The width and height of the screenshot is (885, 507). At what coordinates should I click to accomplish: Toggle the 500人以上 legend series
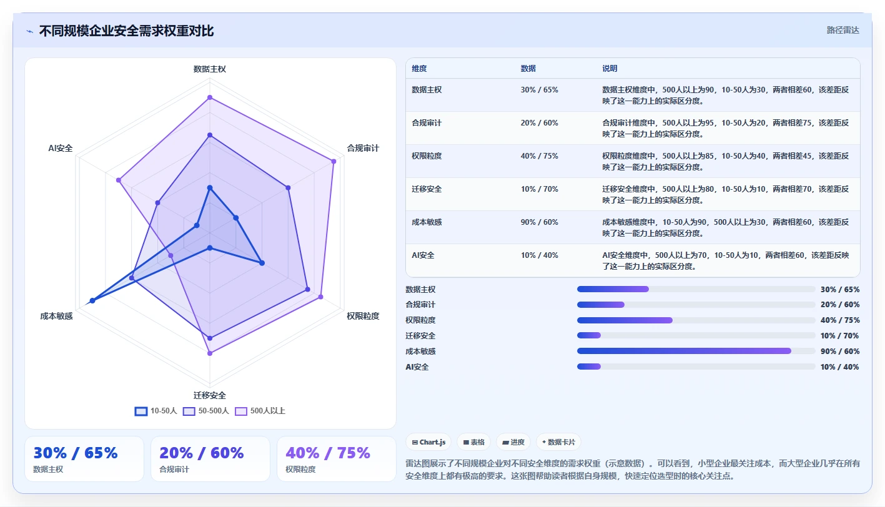point(260,411)
